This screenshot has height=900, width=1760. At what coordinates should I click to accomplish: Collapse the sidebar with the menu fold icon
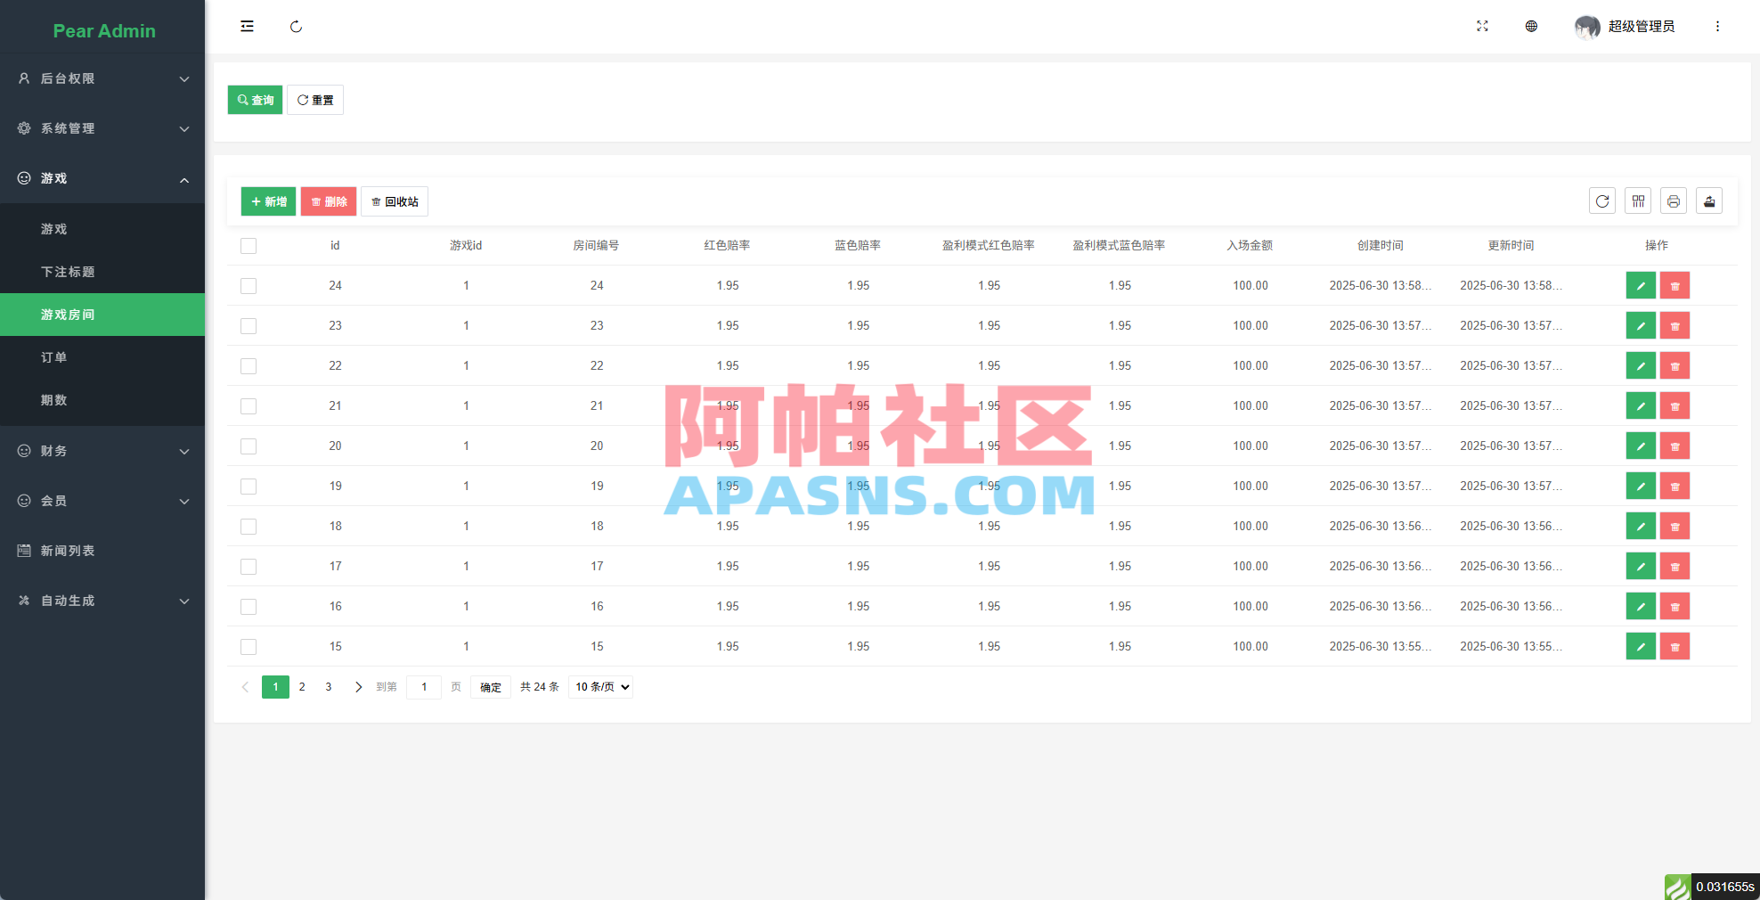coord(247,27)
